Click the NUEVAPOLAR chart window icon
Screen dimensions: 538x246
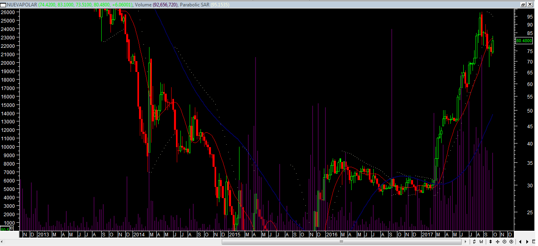click(x=4, y=4)
